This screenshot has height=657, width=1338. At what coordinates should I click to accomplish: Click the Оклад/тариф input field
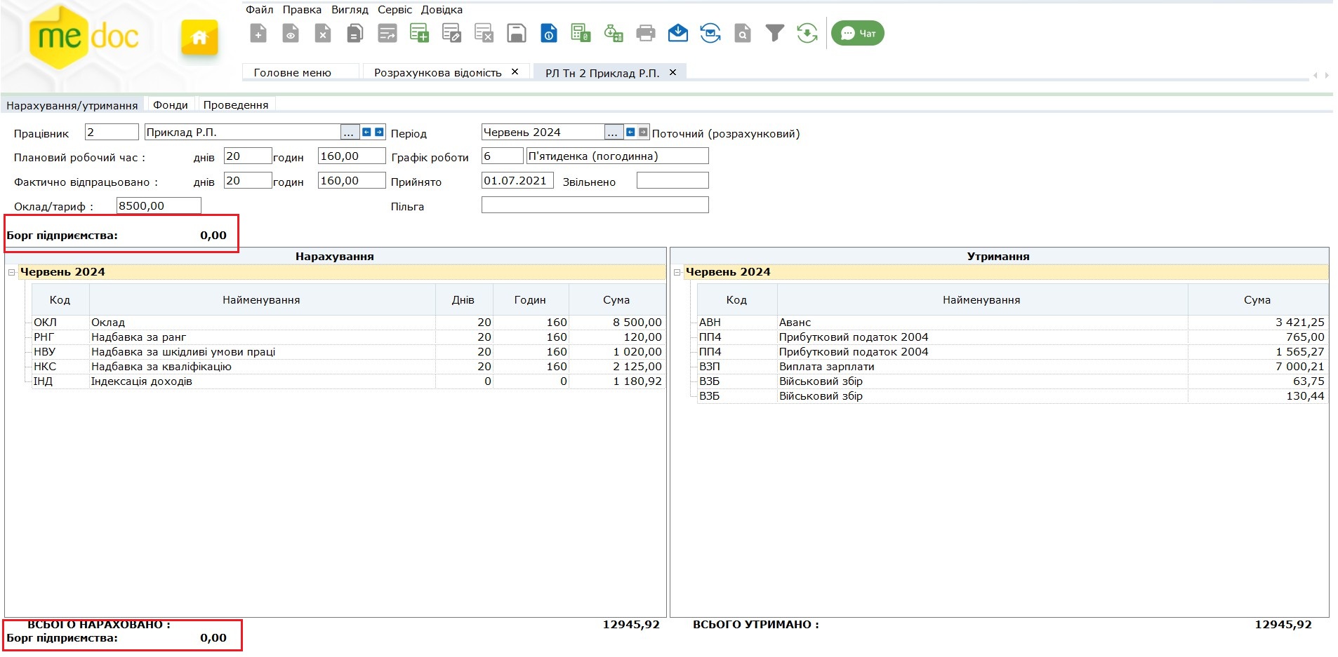pyautogui.click(x=159, y=206)
